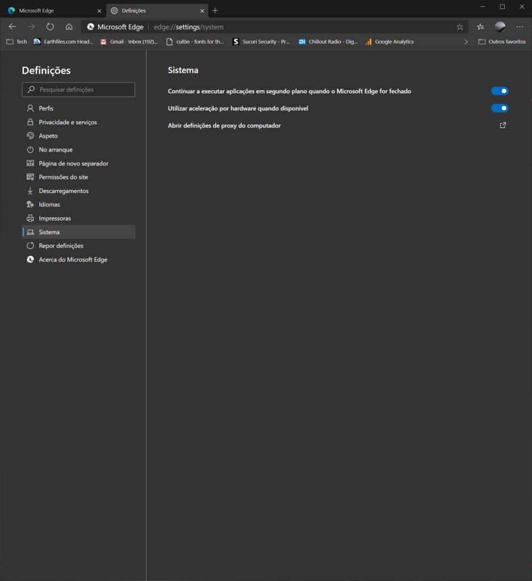Go to the home page icon
This screenshot has height=581, width=532.
(x=69, y=27)
